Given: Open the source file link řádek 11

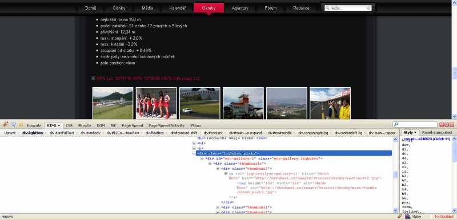Looking at the screenshot, I should [427, 139].
